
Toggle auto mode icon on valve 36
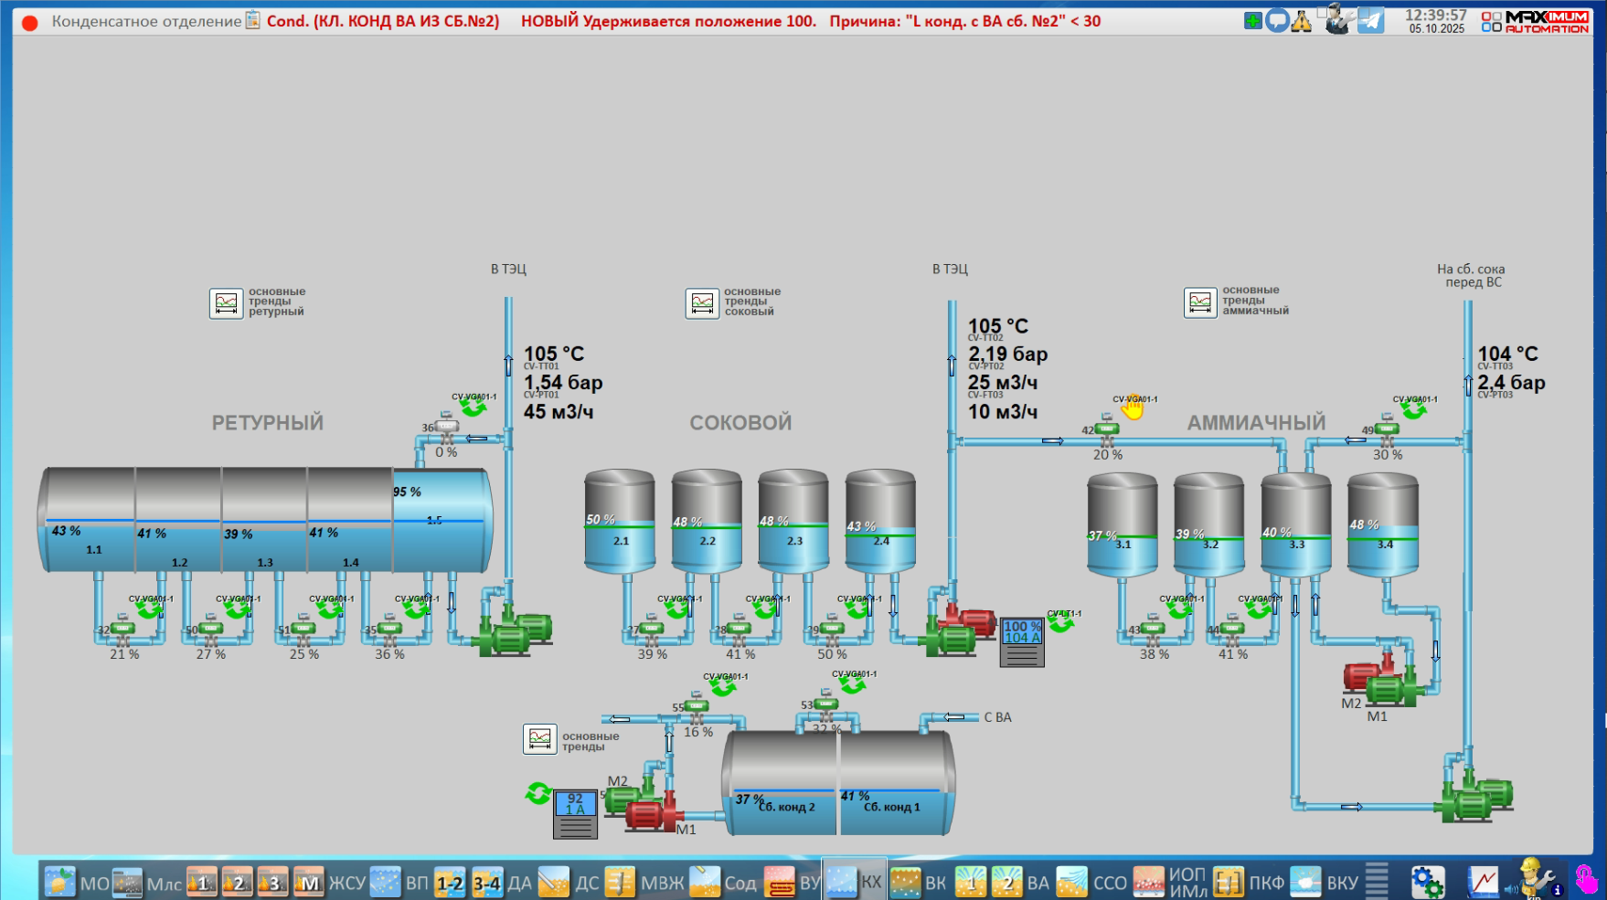point(474,406)
